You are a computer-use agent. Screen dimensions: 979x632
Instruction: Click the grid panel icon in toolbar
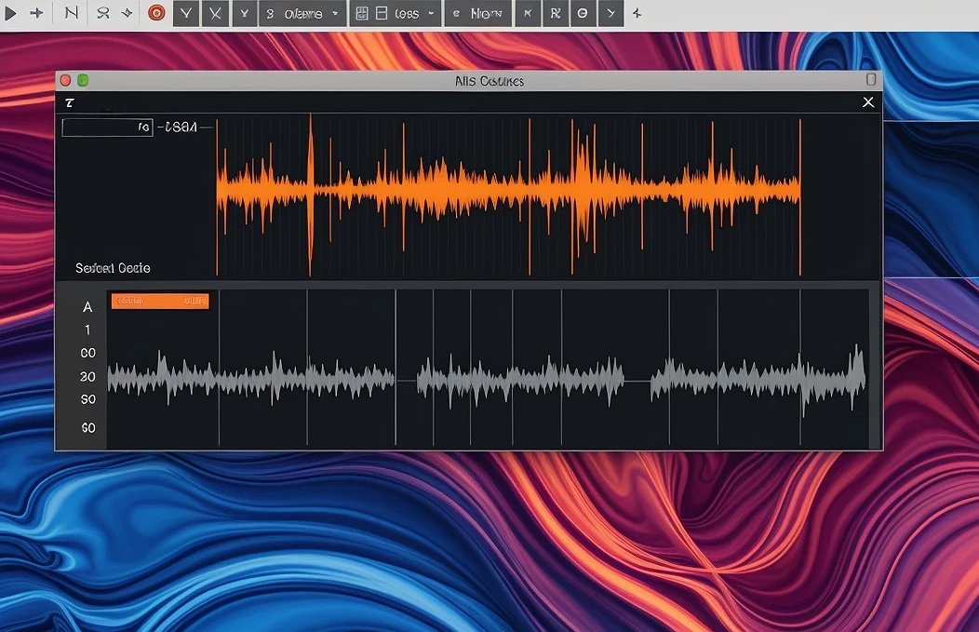click(x=361, y=14)
